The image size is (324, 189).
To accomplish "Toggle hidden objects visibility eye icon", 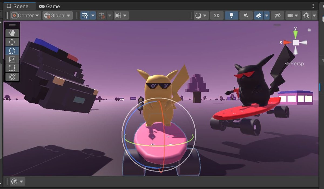I will tap(278, 16).
